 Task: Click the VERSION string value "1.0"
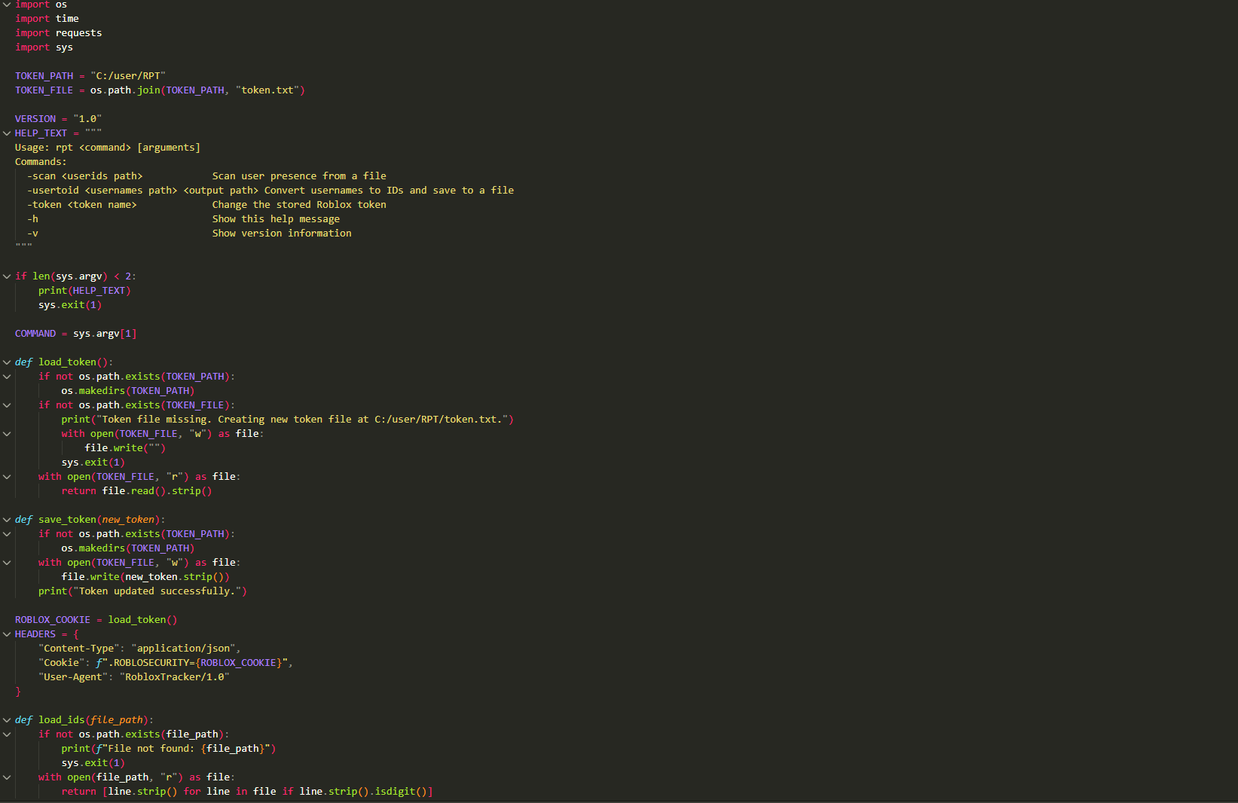pos(87,119)
